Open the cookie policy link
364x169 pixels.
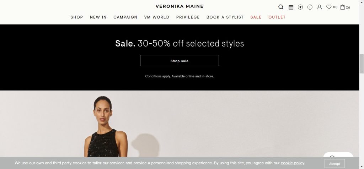(293, 163)
